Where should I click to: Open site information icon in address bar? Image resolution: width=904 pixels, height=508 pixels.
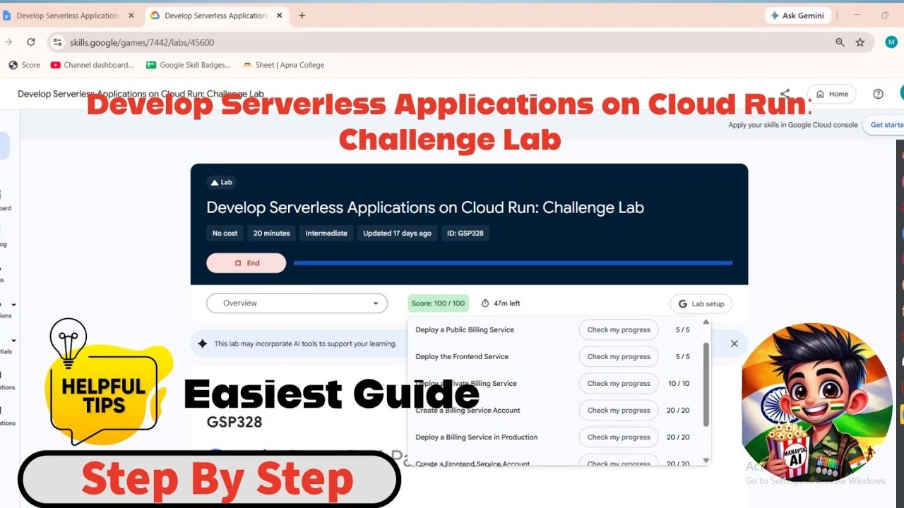point(59,42)
